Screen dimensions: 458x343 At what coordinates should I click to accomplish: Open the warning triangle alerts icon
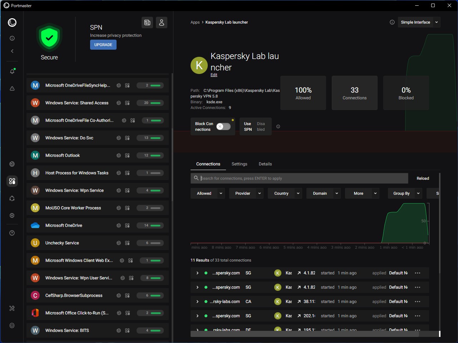point(12,88)
